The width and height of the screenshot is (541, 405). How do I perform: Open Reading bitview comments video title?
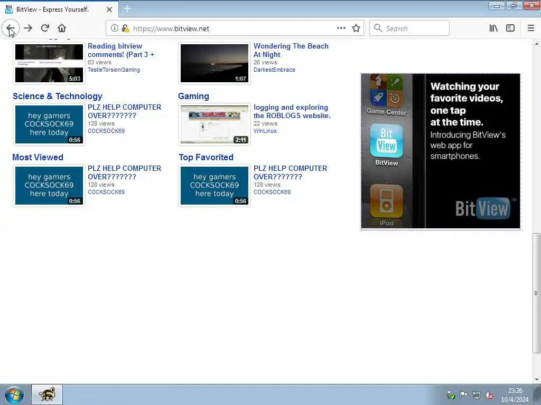tap(121, 50)
